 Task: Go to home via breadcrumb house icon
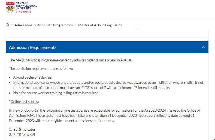[x=7, y=25]
